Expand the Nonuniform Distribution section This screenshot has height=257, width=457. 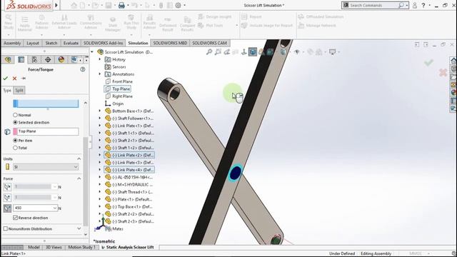tap(79, 228)
